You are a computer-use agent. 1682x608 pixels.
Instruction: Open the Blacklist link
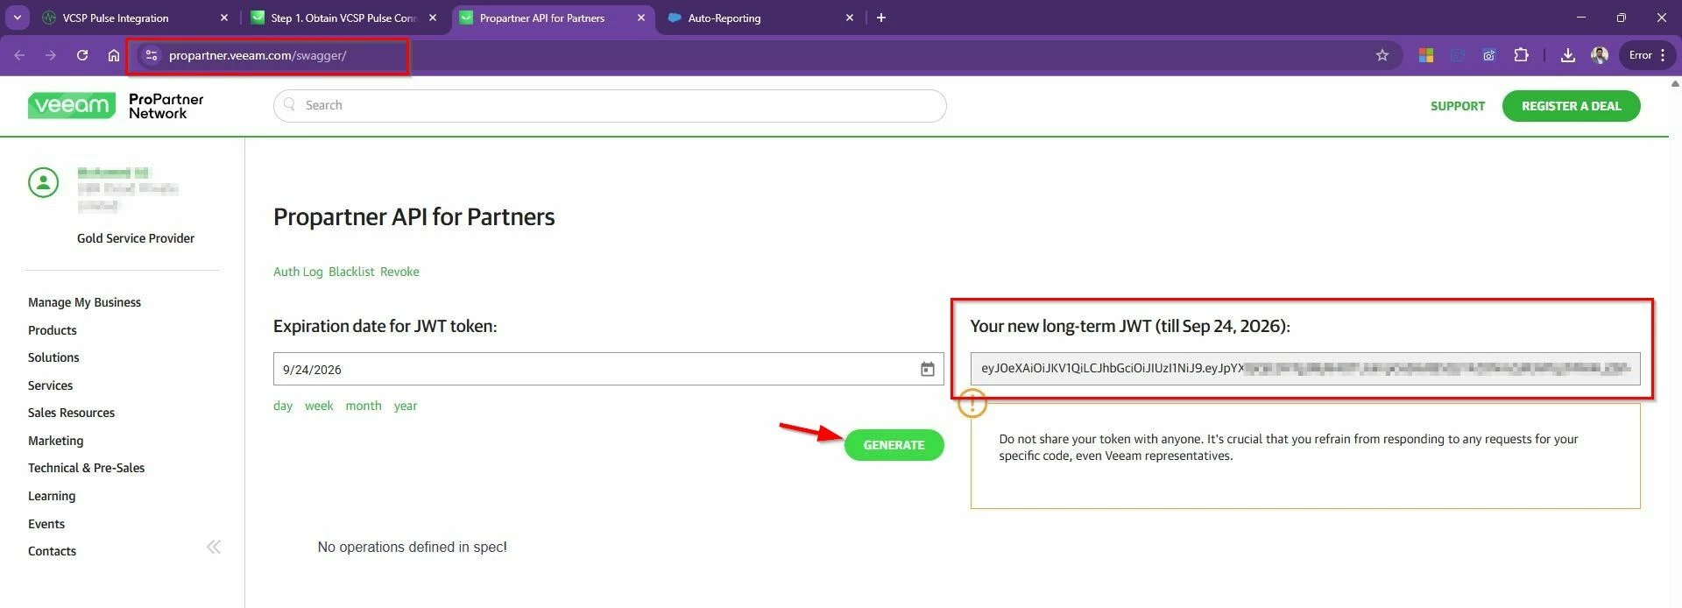tap(351, 272)
